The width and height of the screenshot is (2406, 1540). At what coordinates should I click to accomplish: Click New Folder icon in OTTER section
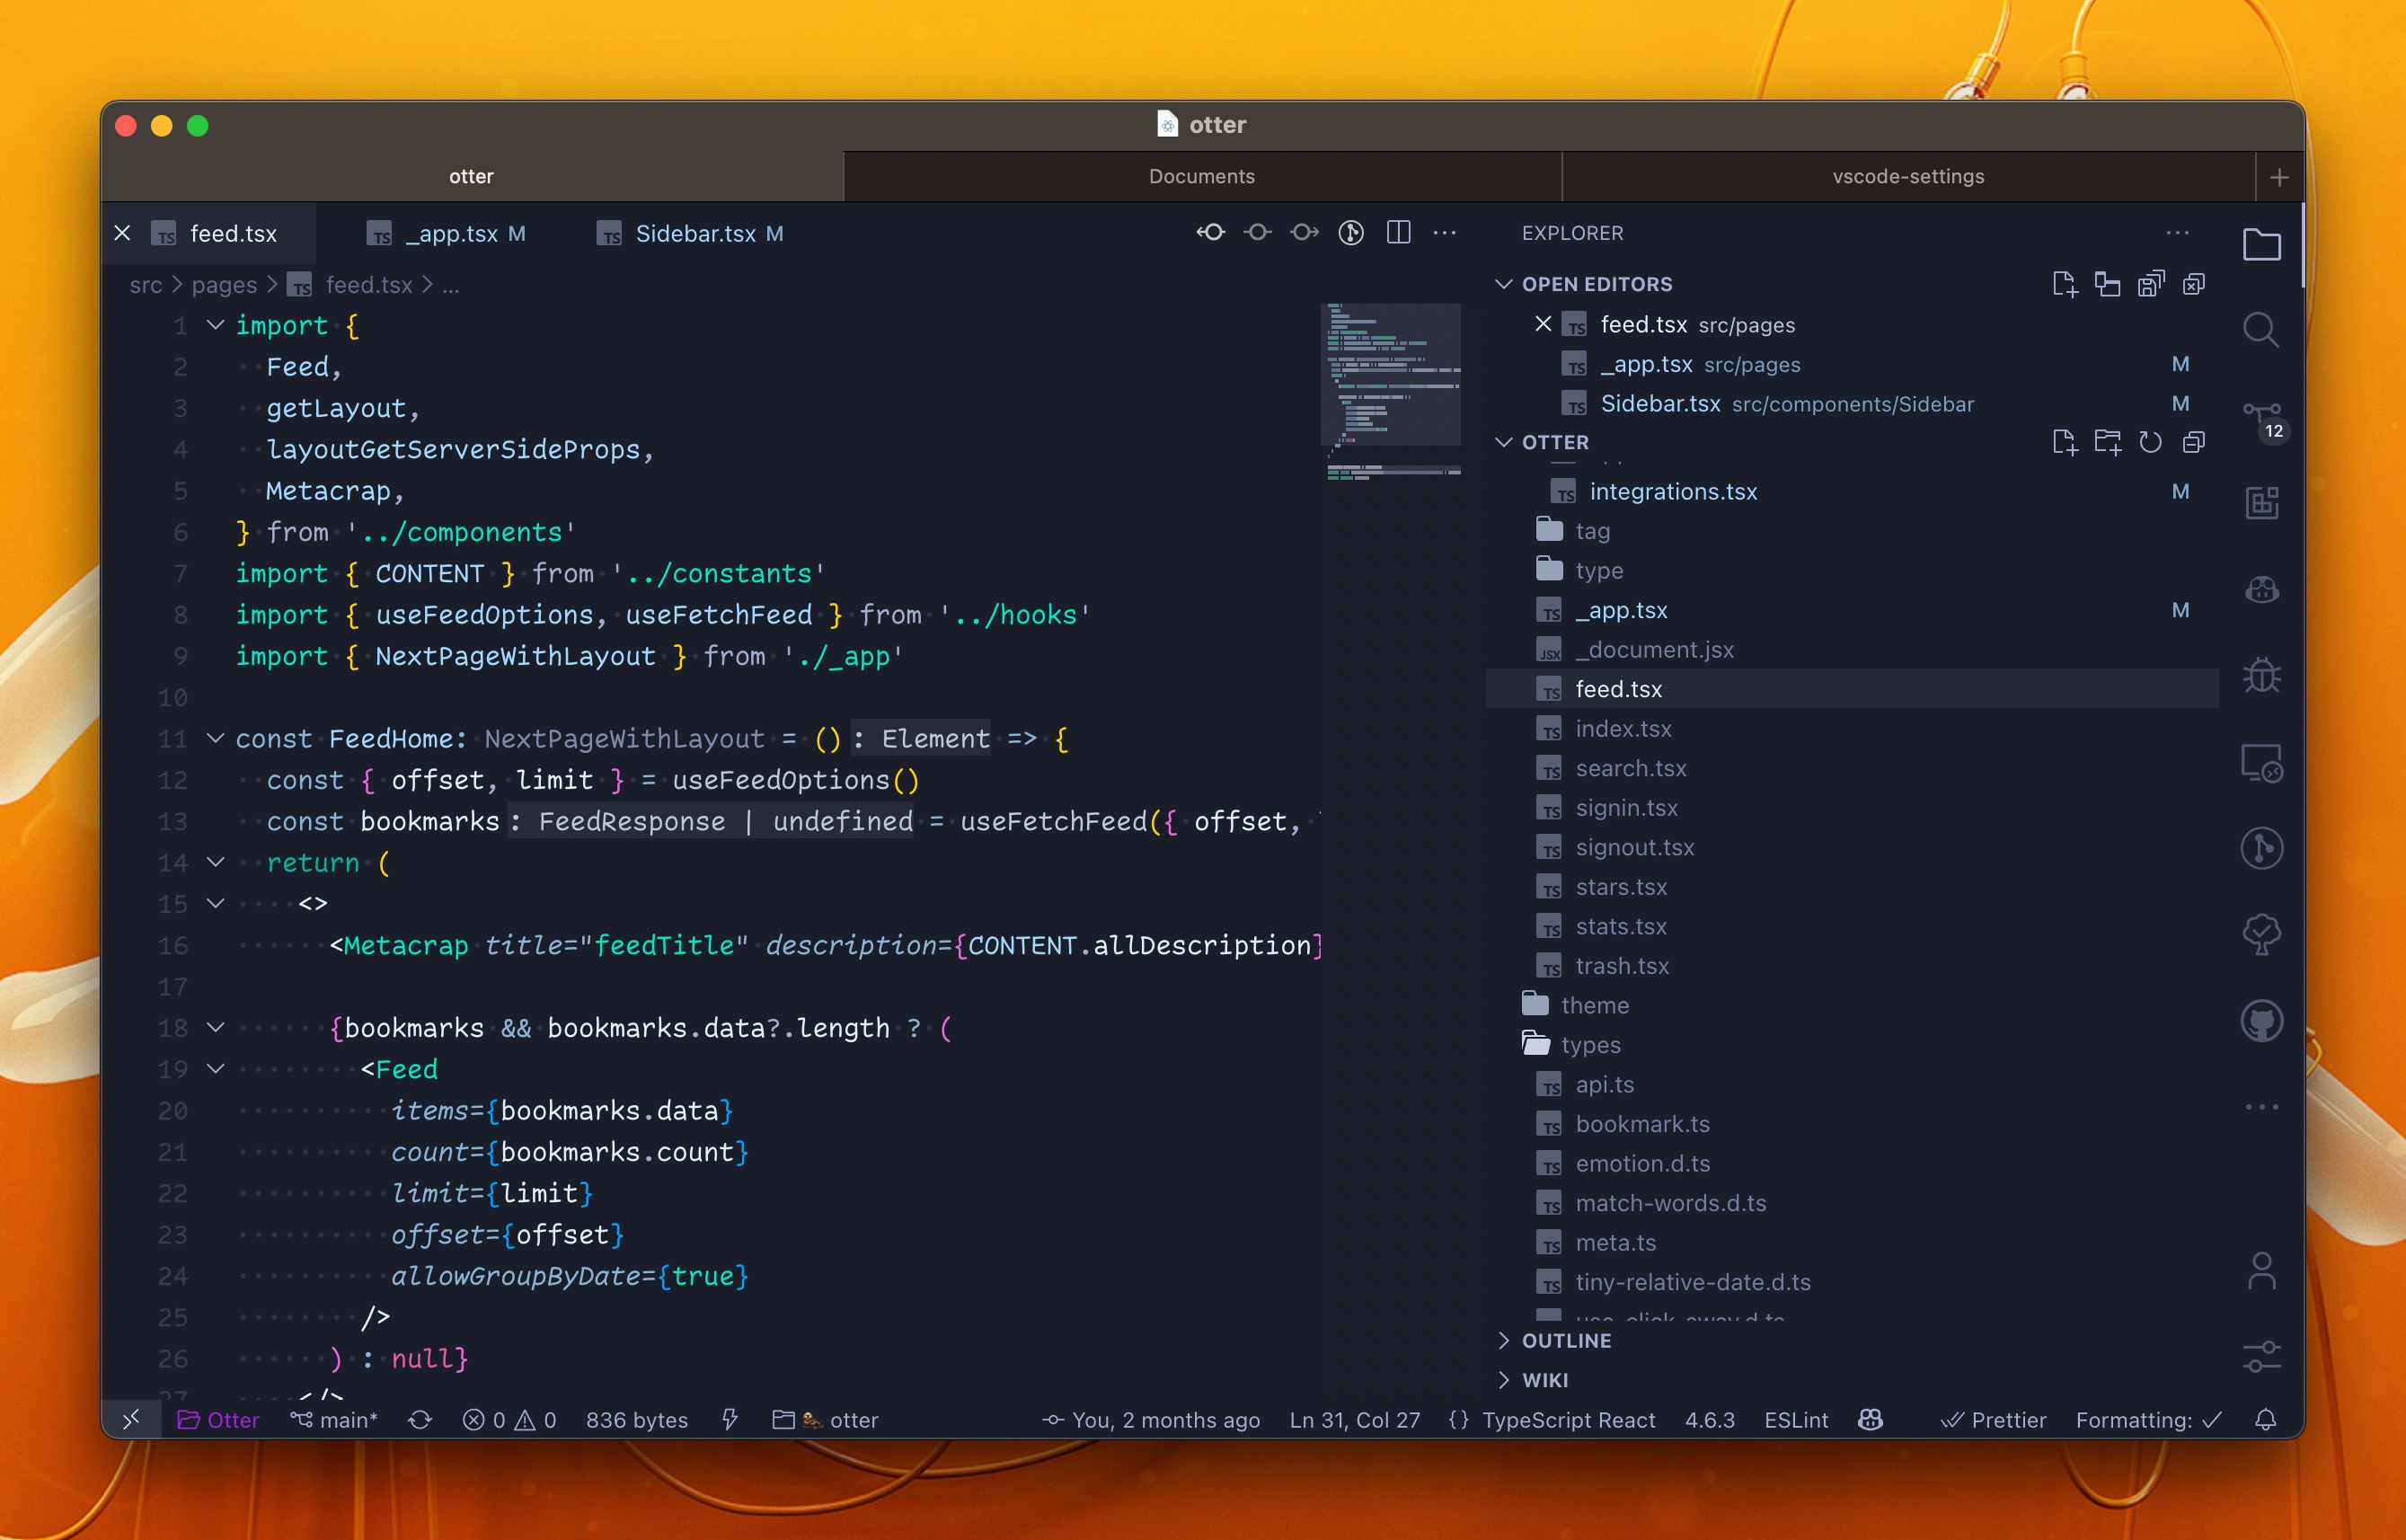tap(2107, 442)
